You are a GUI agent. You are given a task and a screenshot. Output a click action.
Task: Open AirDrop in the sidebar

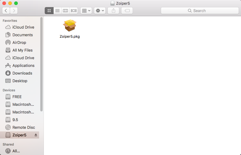click(x=19, y=42)
